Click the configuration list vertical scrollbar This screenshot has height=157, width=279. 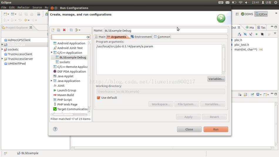point(89,77)
